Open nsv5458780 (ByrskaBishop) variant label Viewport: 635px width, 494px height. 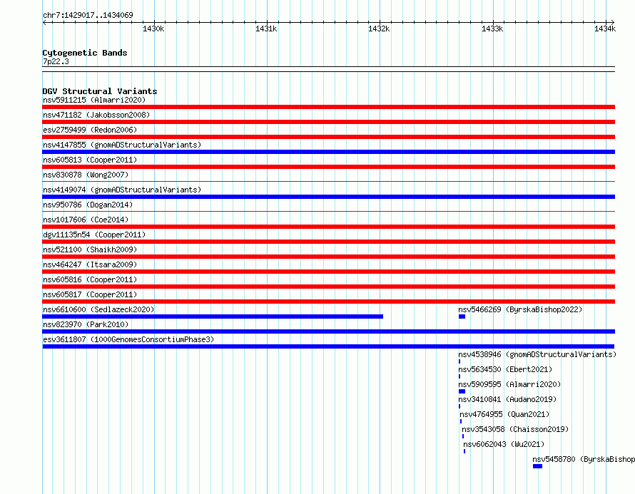click(x=584, y=459)
